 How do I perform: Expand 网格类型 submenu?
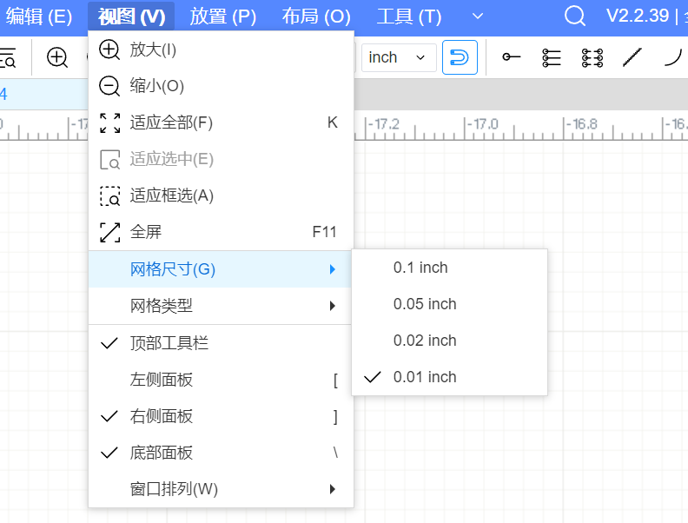click(x=221, y=306)
